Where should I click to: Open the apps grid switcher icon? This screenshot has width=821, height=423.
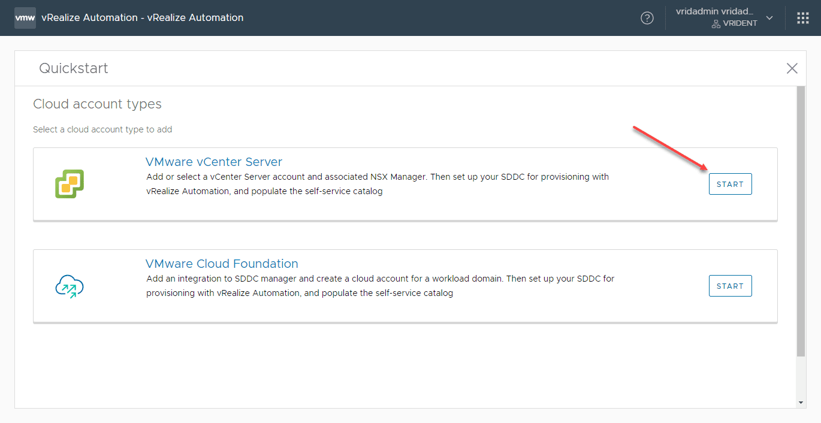803,18
